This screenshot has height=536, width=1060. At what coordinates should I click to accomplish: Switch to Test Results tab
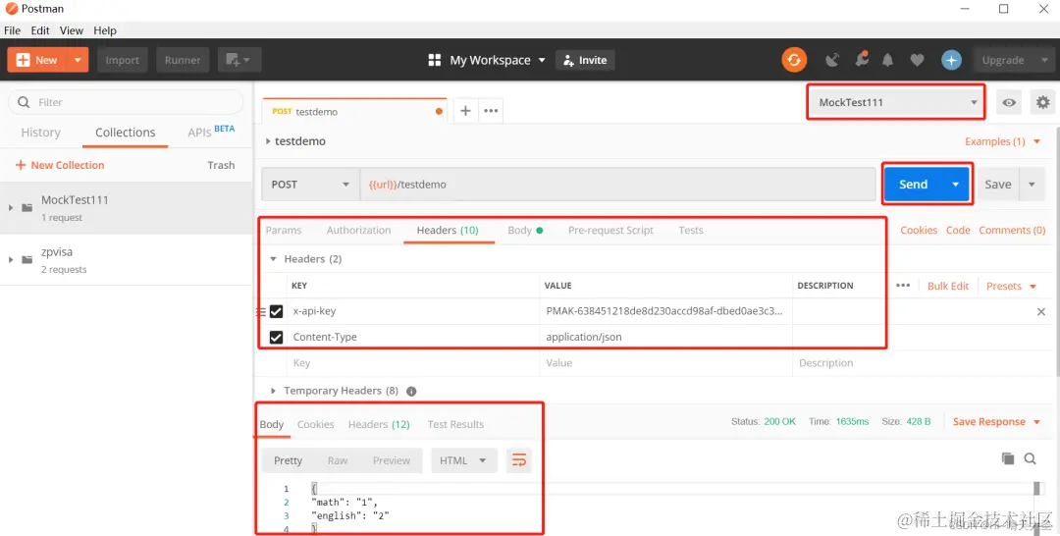click(x=455, y=424)
